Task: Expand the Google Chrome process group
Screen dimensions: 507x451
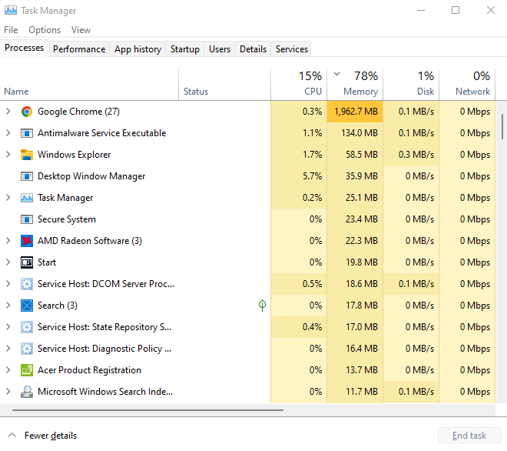Action: (x=8, y=112)
